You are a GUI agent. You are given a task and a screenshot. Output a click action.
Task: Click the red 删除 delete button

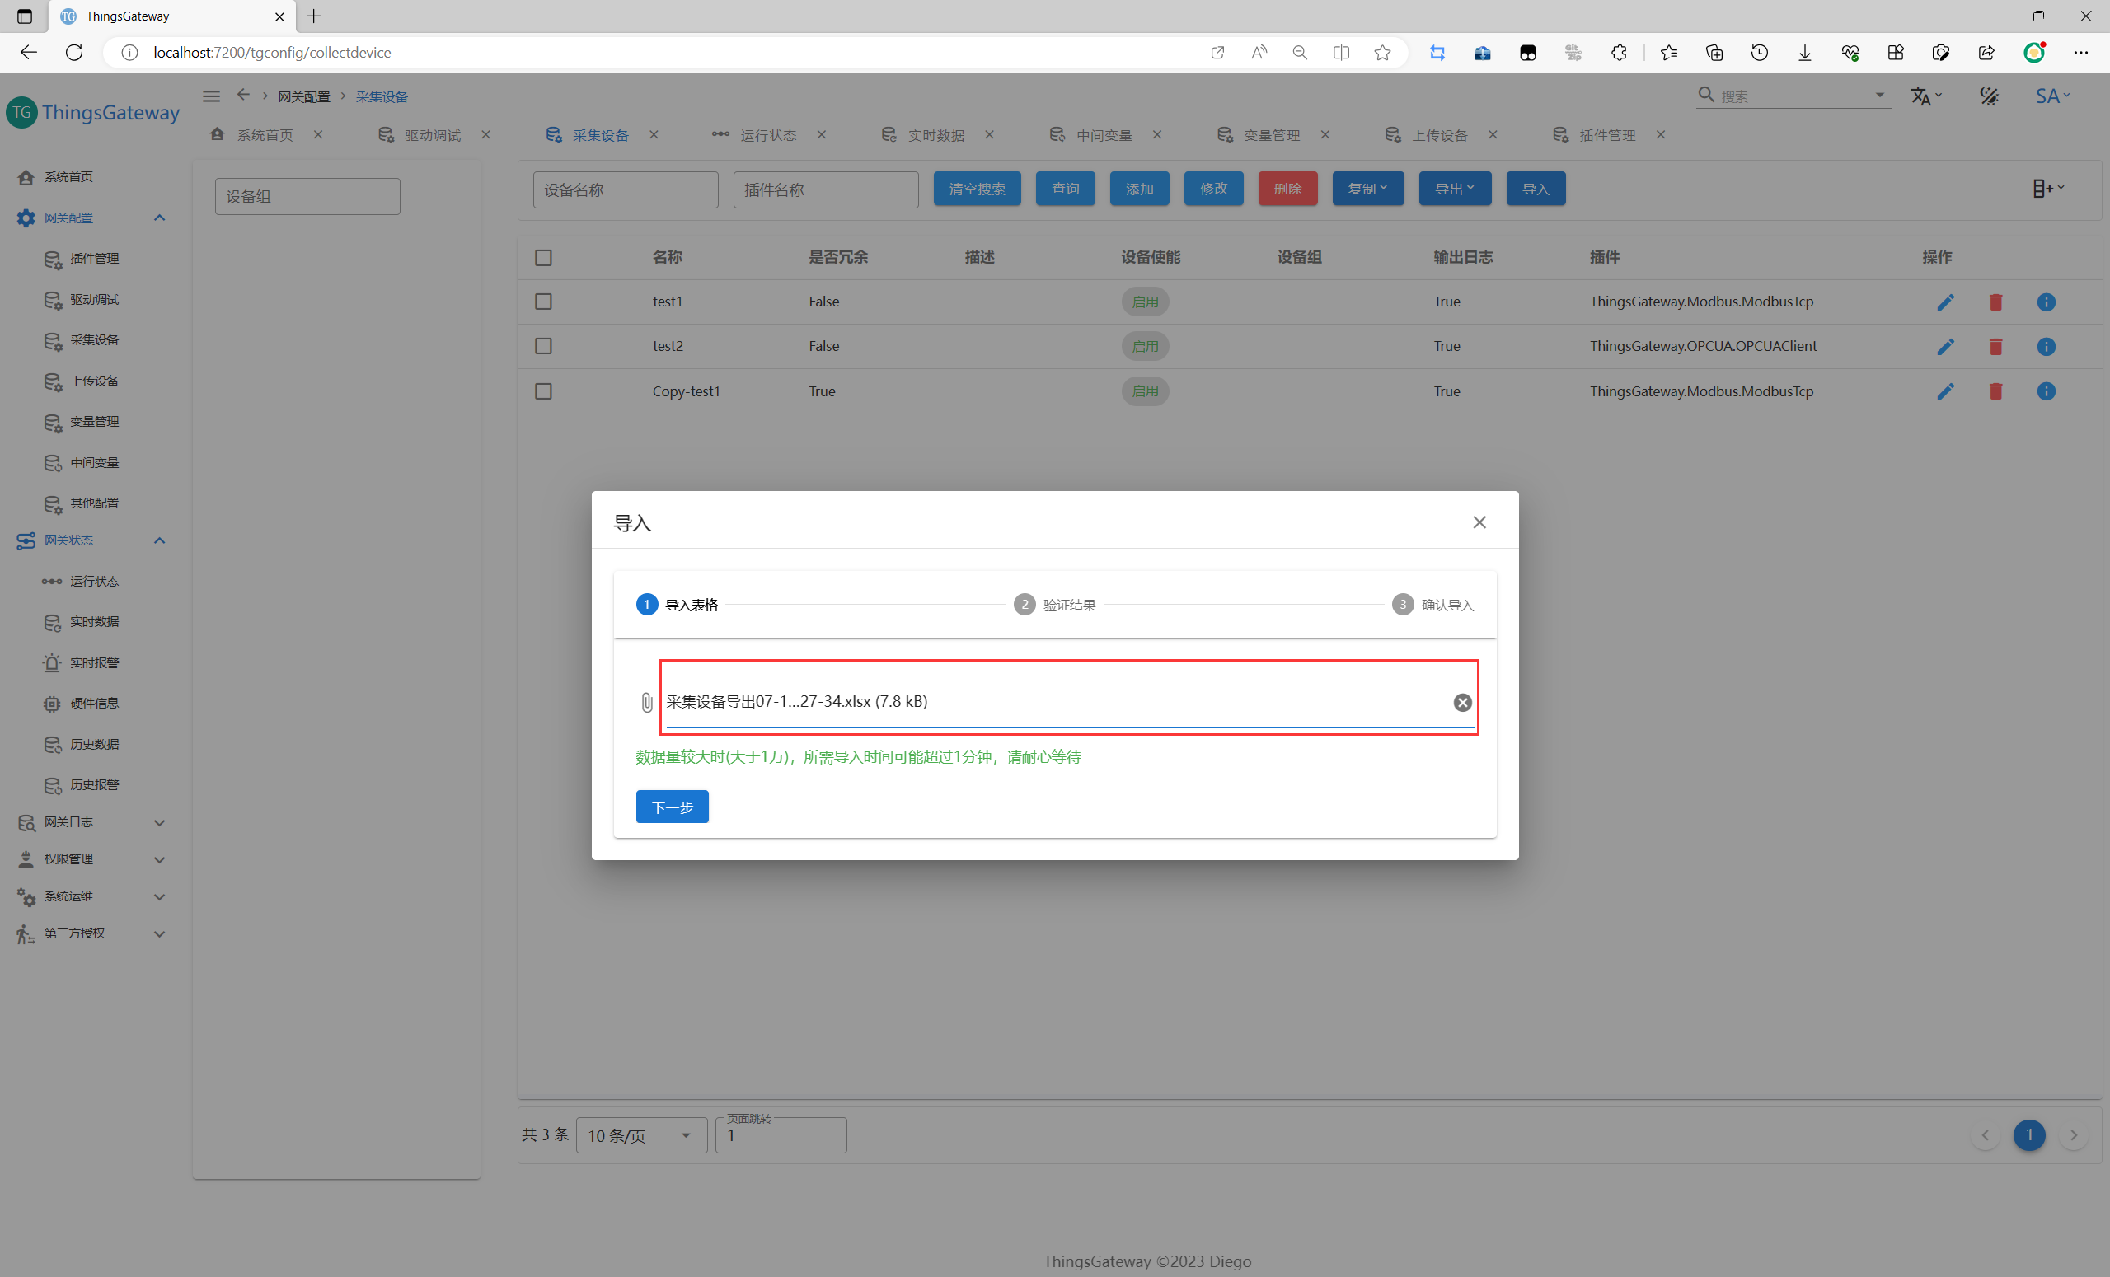coord(1287,189)
